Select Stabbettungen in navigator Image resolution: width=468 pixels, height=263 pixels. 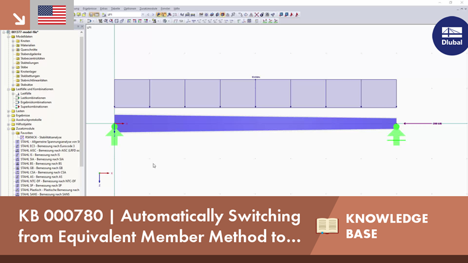[30, 76]
